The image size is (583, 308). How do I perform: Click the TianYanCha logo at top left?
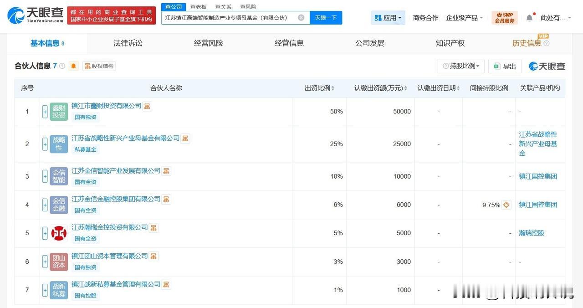[35, 16]
